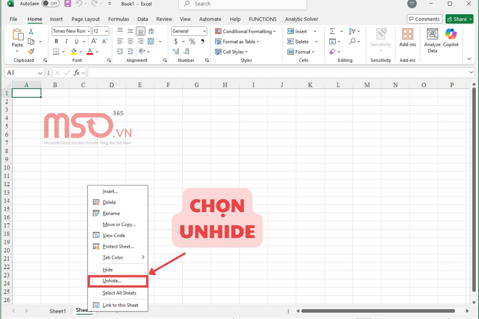Increase decimal places icon

tap(176, 51)
